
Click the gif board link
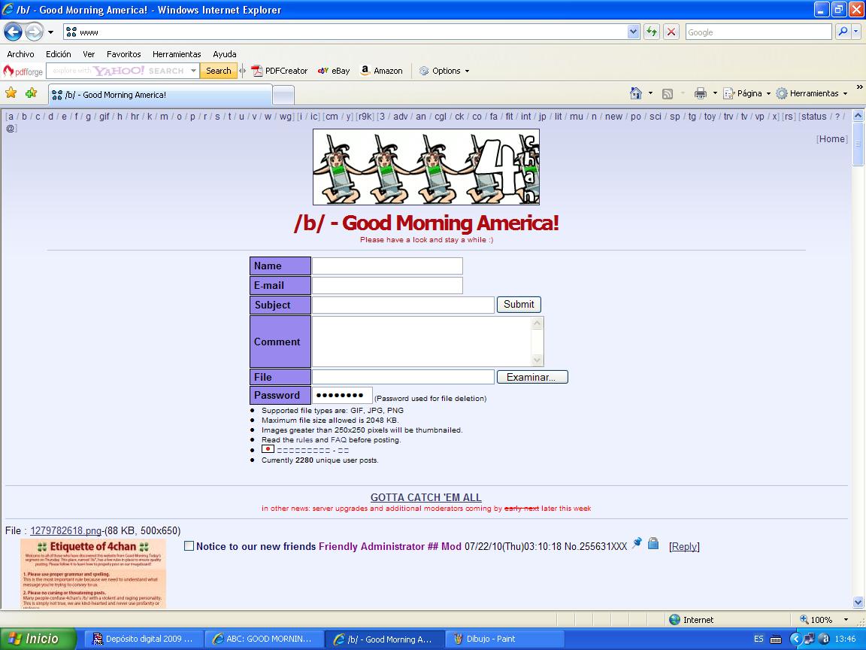[x=104, y=117]
